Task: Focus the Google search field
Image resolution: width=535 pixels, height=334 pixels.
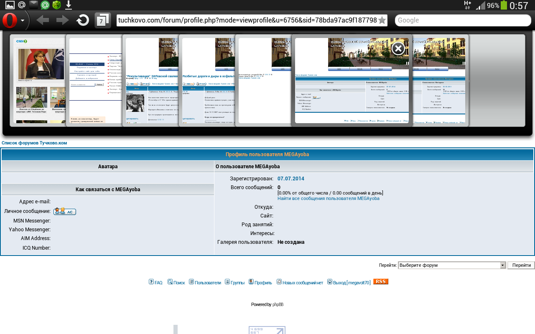Action: pos(463,20)
